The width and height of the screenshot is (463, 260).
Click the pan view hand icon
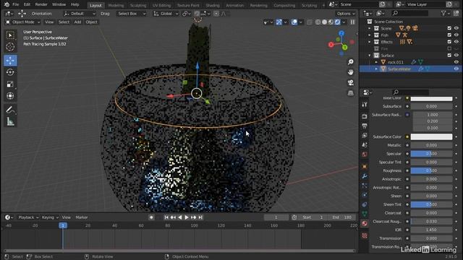(x=350, y=72)
